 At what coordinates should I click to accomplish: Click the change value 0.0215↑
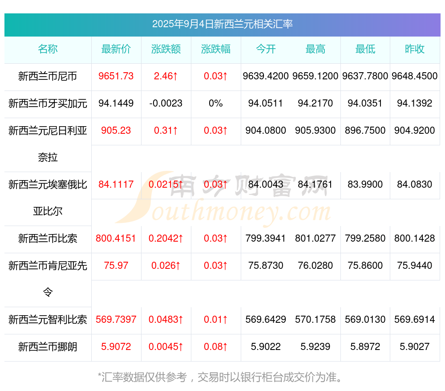coord(166,185)
